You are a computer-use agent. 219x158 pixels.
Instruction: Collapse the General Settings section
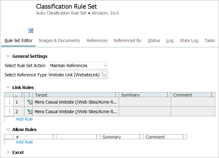coord(8,56)
